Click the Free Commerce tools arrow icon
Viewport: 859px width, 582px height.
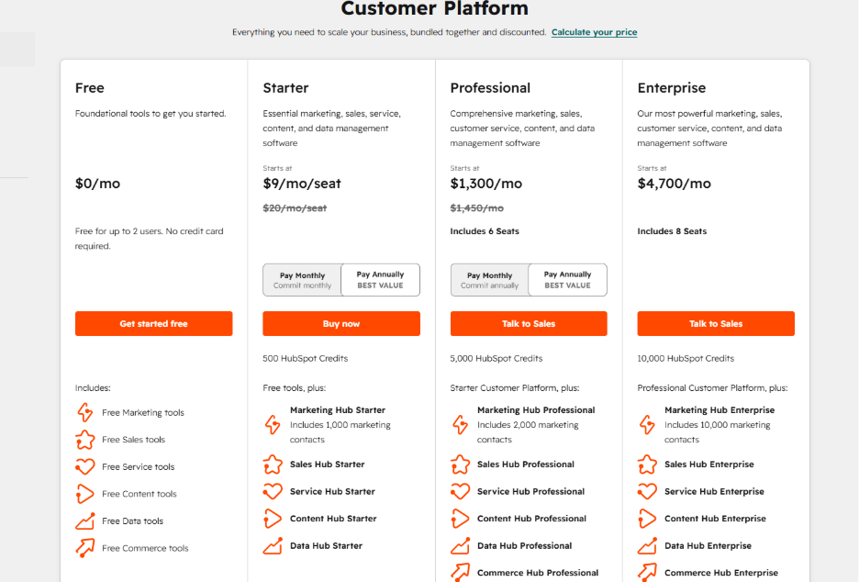point(85,548)
